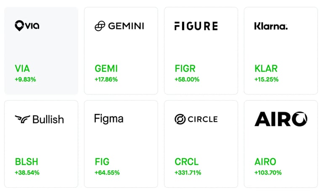323x192 pixels.
Task: Open the GEMI ticker symbol
Action: (x=106, y=69)
